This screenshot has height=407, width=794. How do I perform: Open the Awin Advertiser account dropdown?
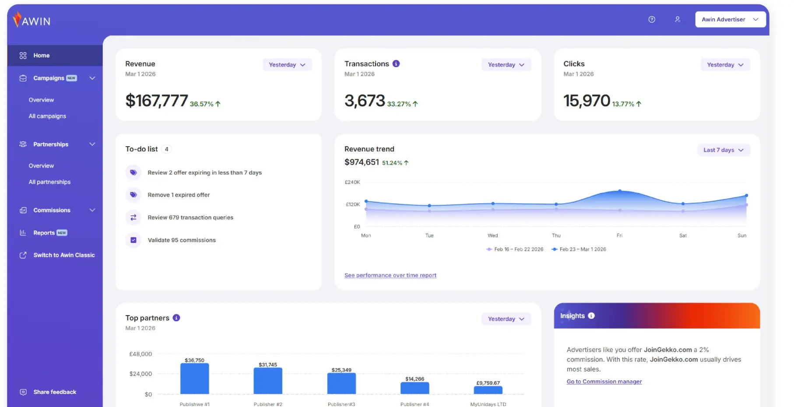[731, 19]
